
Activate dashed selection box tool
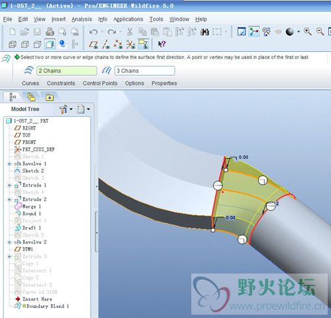217,32
